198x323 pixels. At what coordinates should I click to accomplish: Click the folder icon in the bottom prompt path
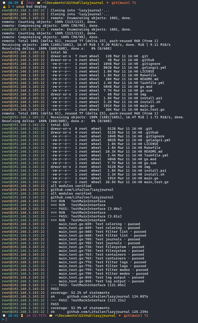51,316
